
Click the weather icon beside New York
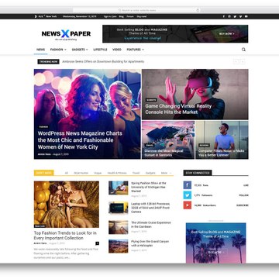tap(36, 16)
